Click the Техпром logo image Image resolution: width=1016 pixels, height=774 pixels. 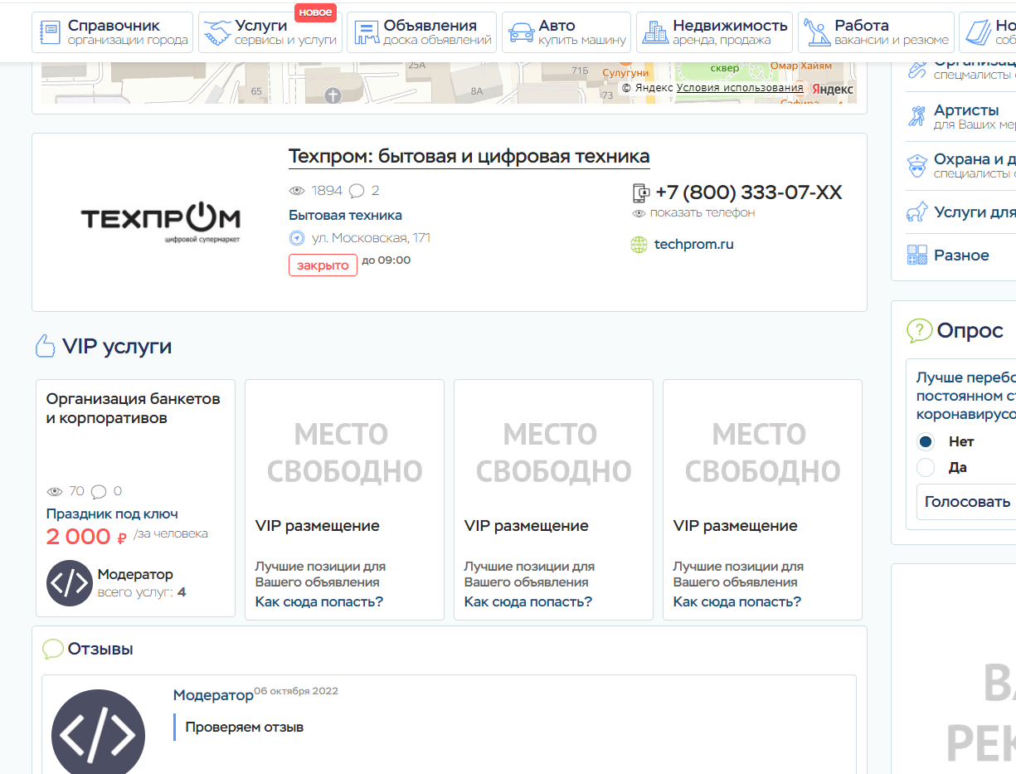[160, 221]
